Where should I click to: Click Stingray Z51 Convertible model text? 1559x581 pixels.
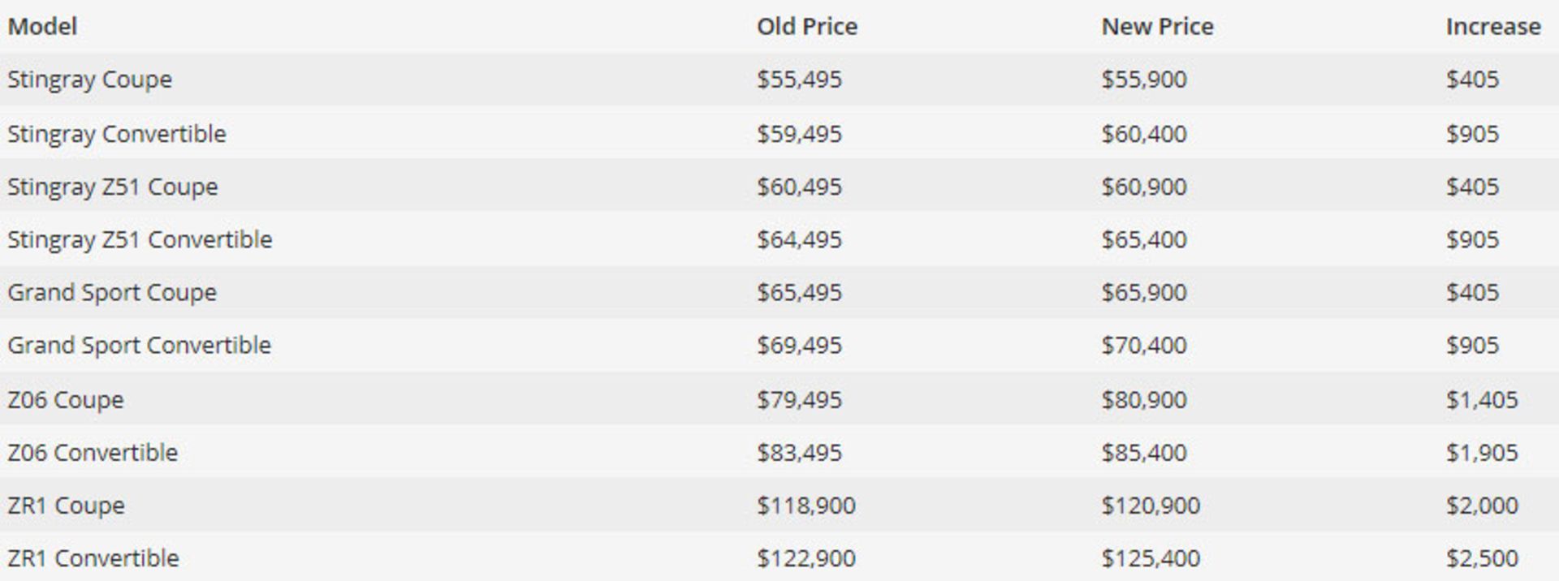(140, 239)
